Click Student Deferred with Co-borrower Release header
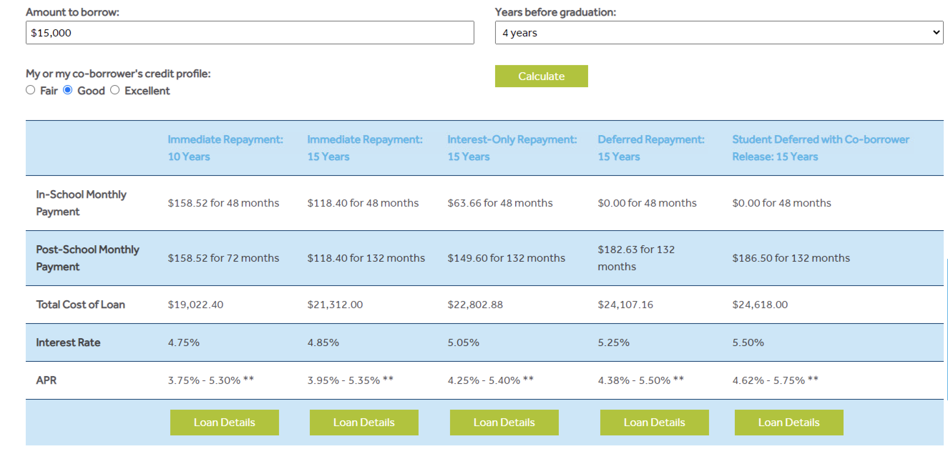The height and width of the screenshot is (454, 948). pyautogui.click(x=820, y=148)
